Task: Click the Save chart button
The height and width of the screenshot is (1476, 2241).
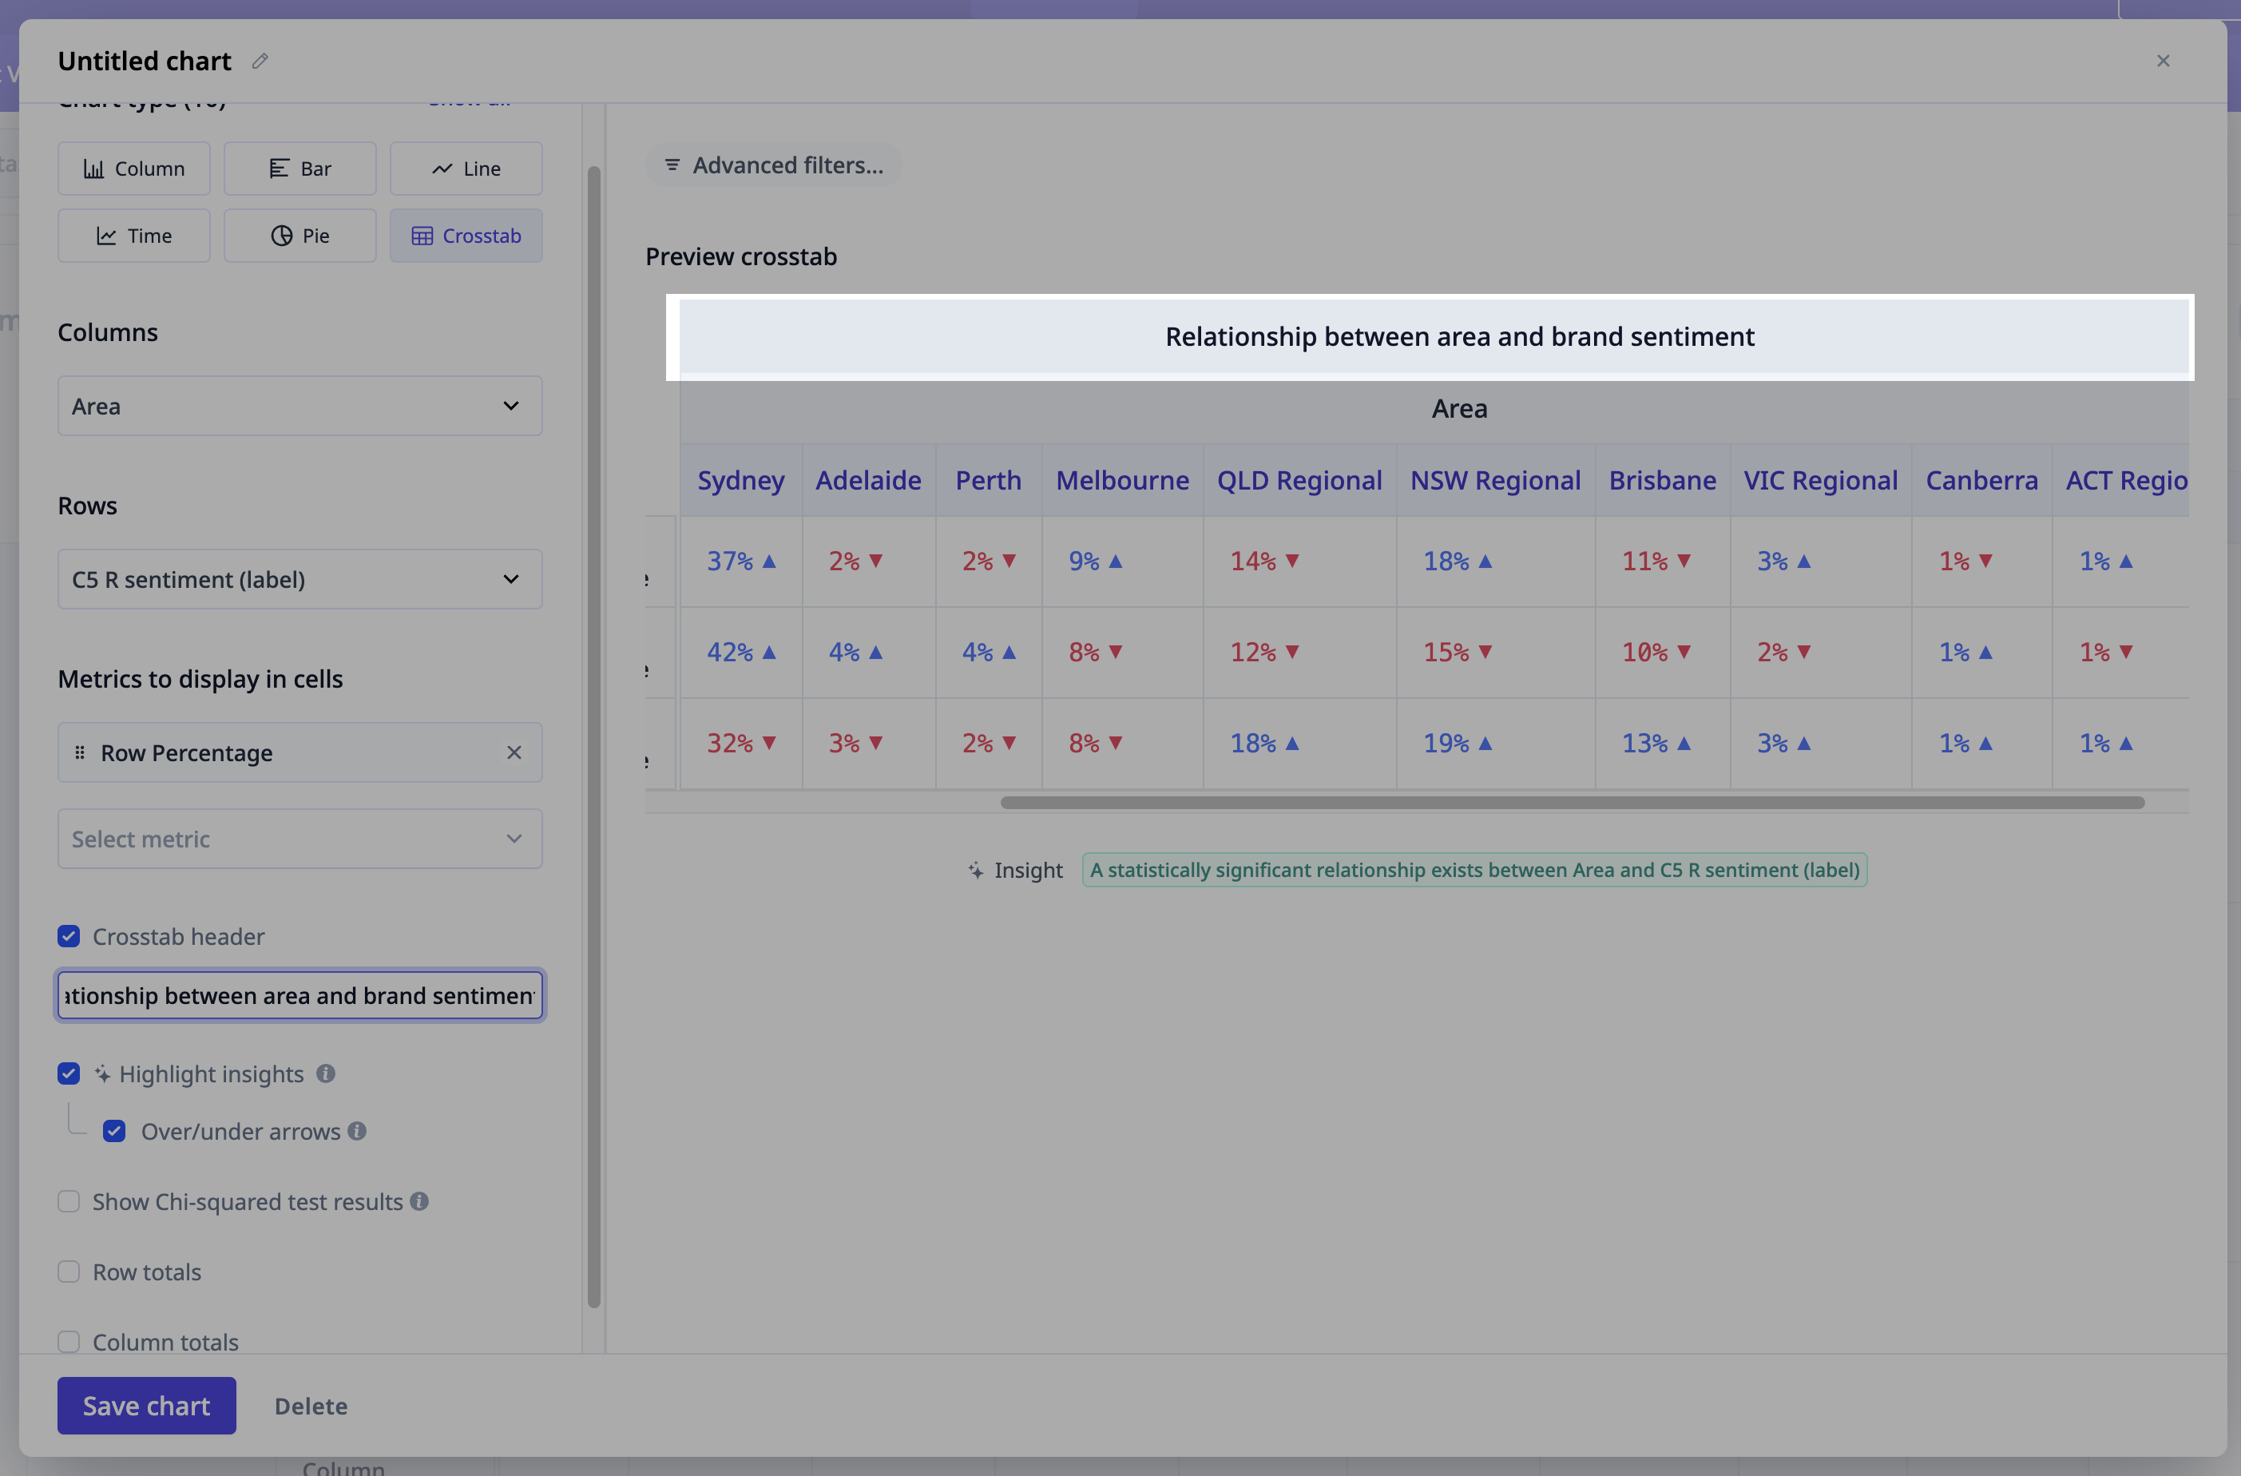Action: pyautogui.click(x=146, y=1406)
